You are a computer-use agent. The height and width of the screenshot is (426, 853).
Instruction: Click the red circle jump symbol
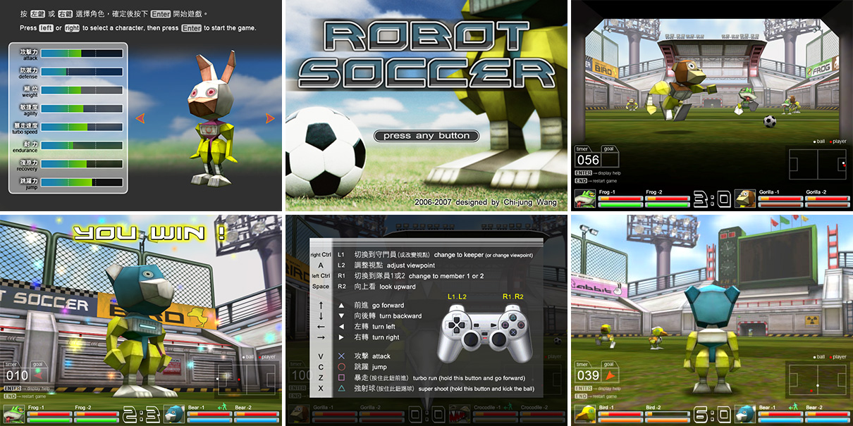click(x=341, y=367)
